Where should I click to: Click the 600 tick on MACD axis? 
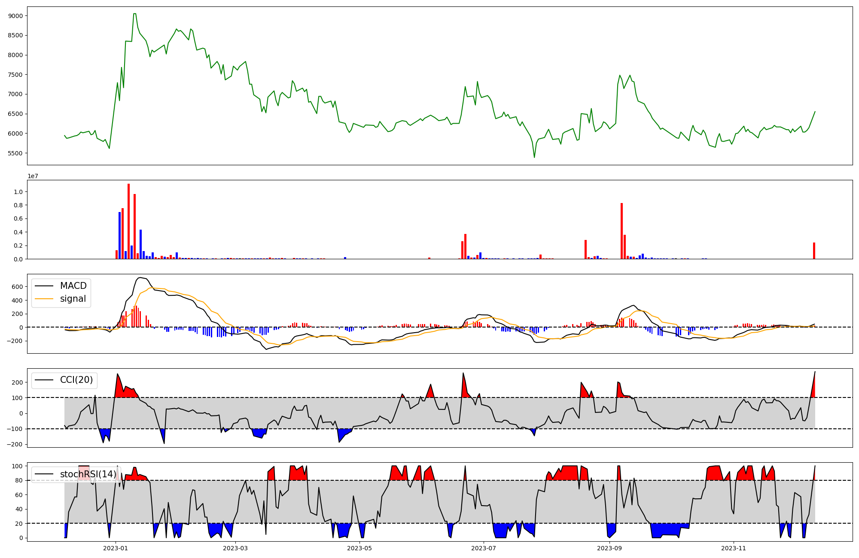click(x=17, y=287)
